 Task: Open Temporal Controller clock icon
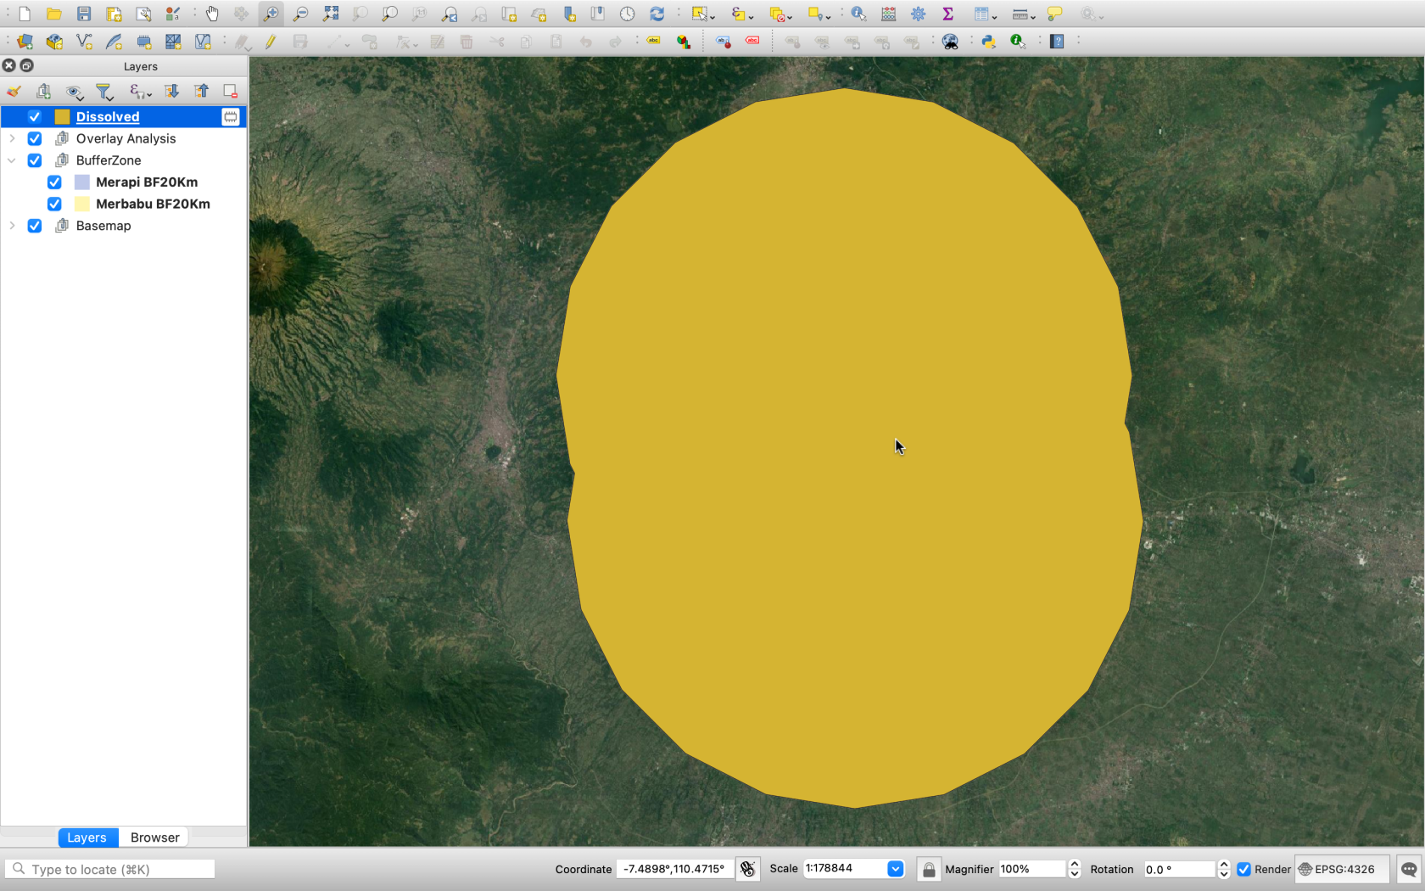click(627, 14)
